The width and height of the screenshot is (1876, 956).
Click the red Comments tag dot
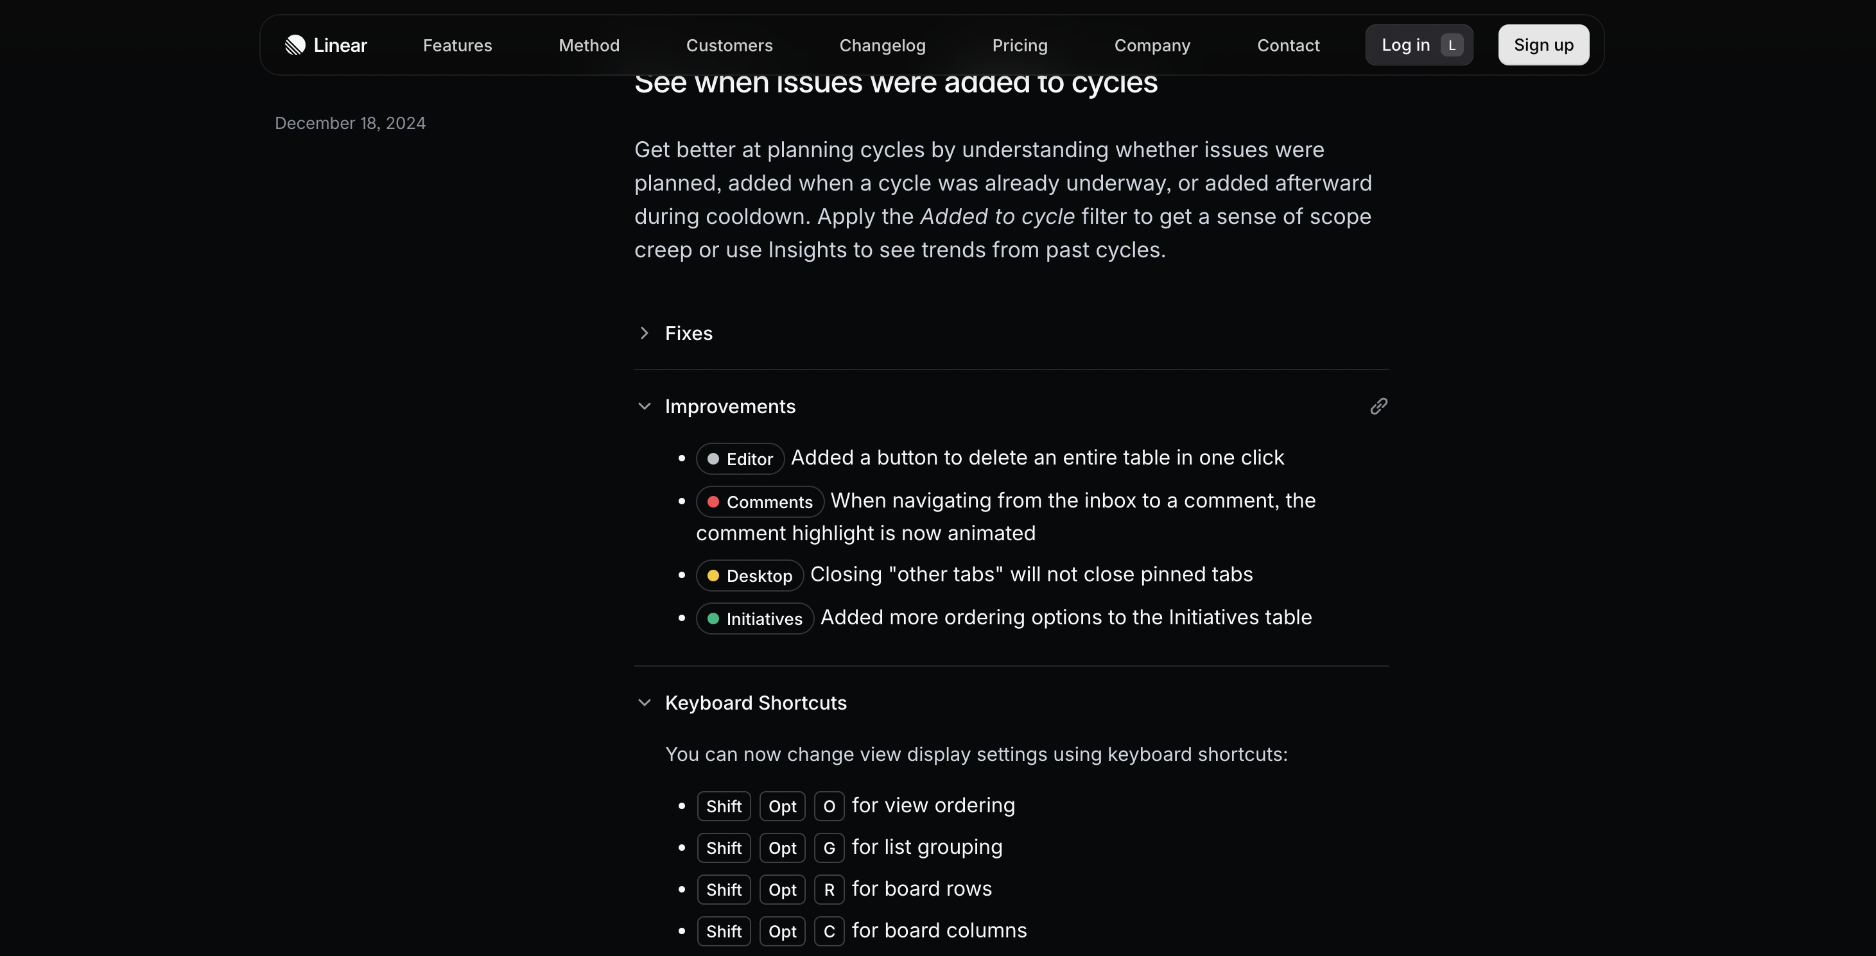pyautogui.click(x=713, y=502)
